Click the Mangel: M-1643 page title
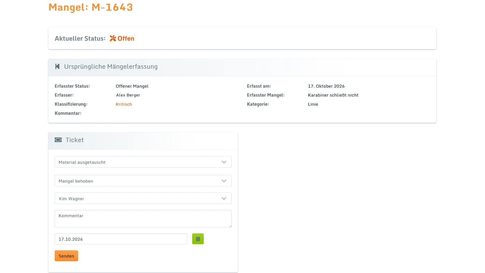485x273 pixels. tap(91, 7)
